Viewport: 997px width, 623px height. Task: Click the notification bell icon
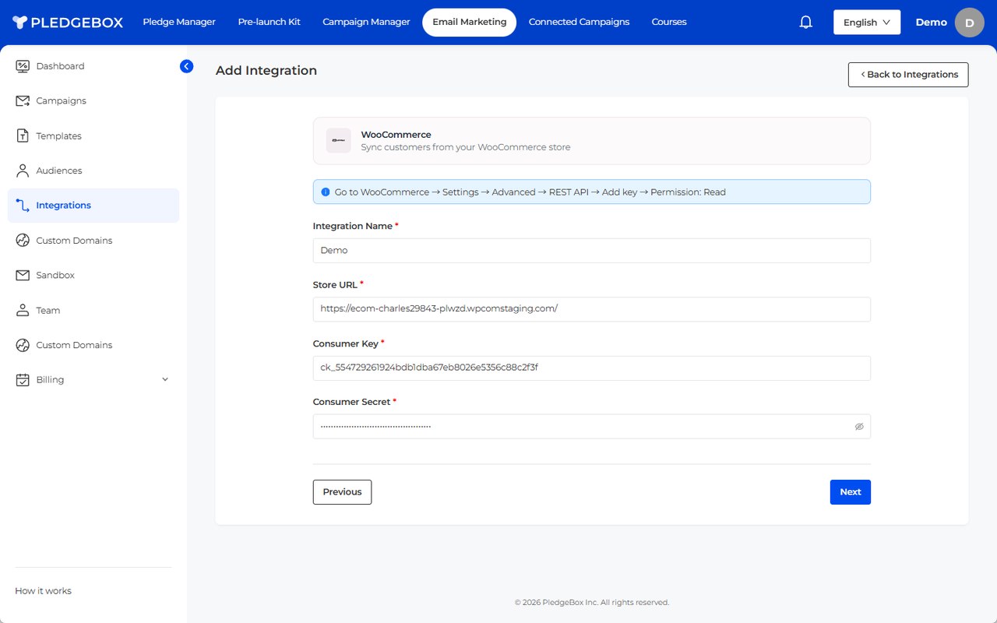pyautogui.click(x=806, y=23)
